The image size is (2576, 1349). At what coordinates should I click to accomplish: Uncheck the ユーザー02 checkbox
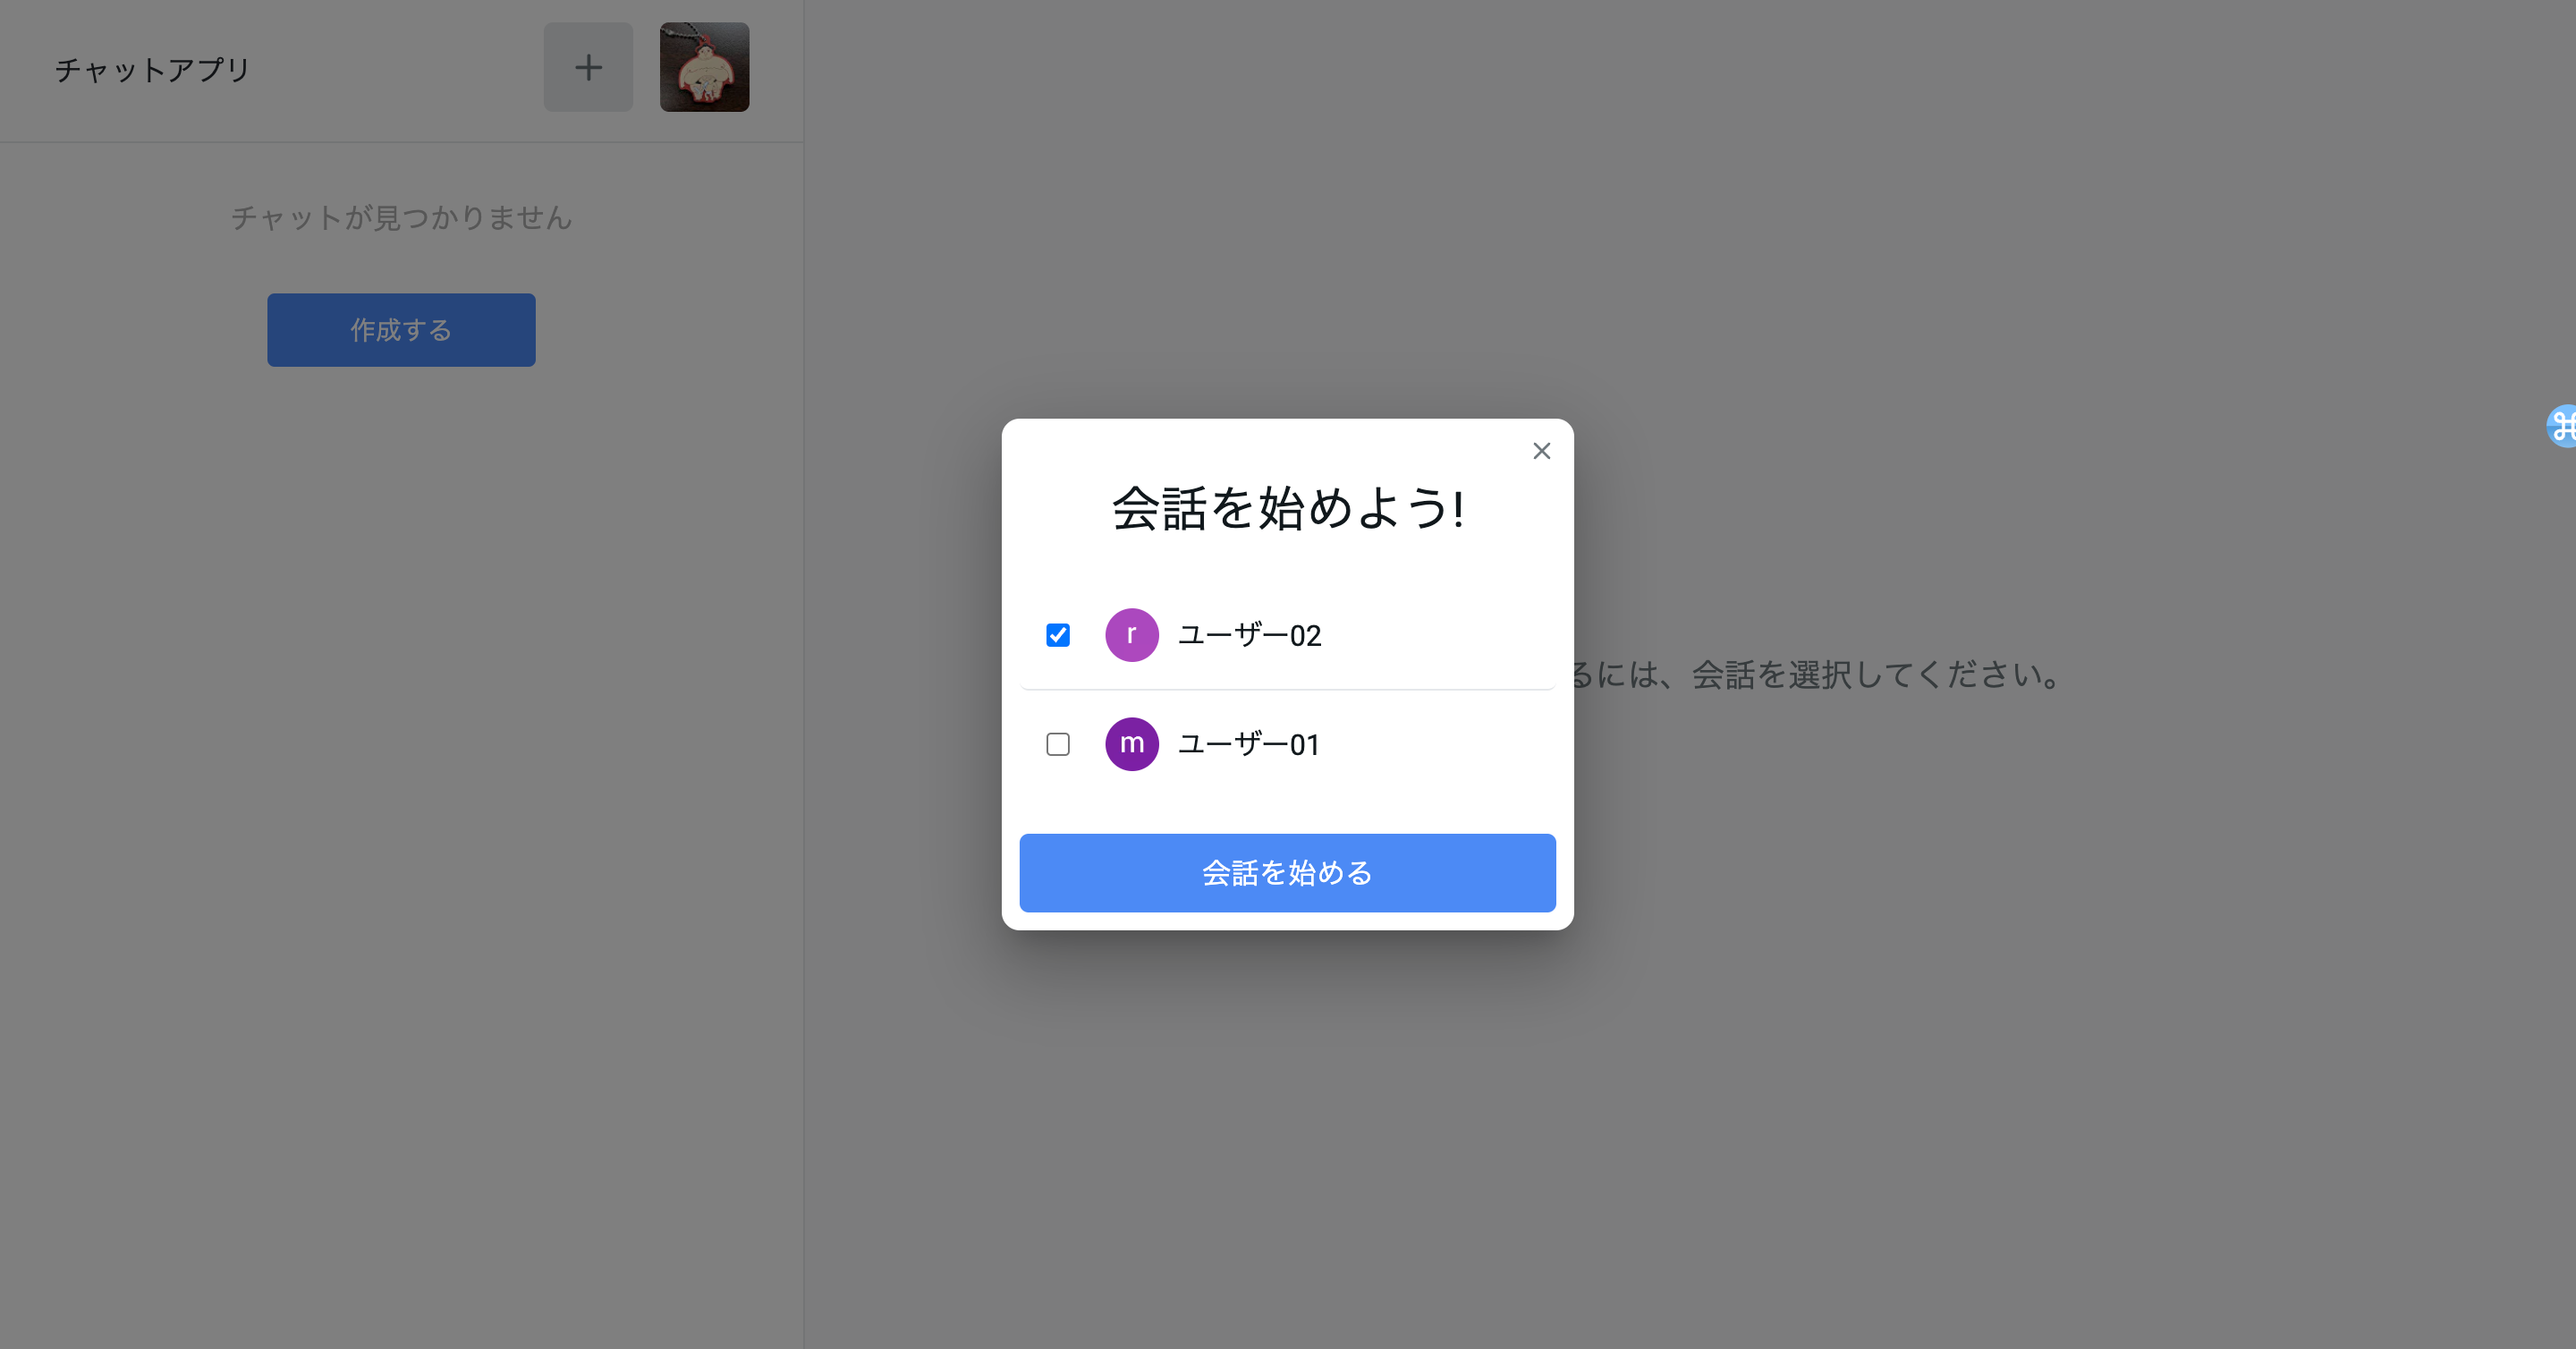(x=1058, y=635)
